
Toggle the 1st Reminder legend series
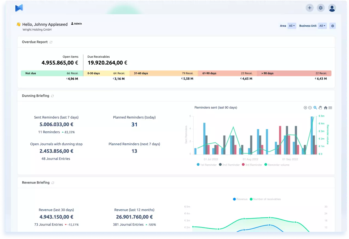[207, 165]
